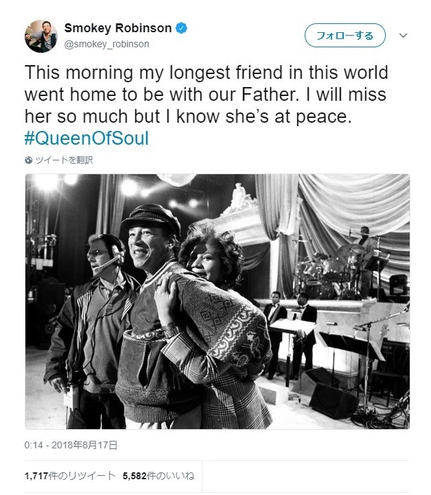Visit the @smokey_robinson handle link
431x495 pixels.
pos(106,44)
